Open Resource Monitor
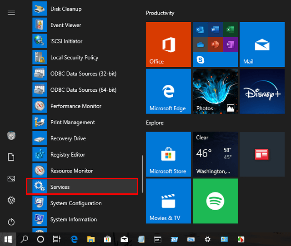This screenshot has height=246, width=291. click(x=85, y=171)
